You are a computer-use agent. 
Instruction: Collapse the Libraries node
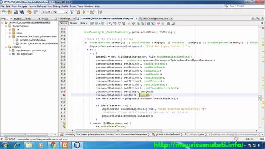(x=6, y=47)
